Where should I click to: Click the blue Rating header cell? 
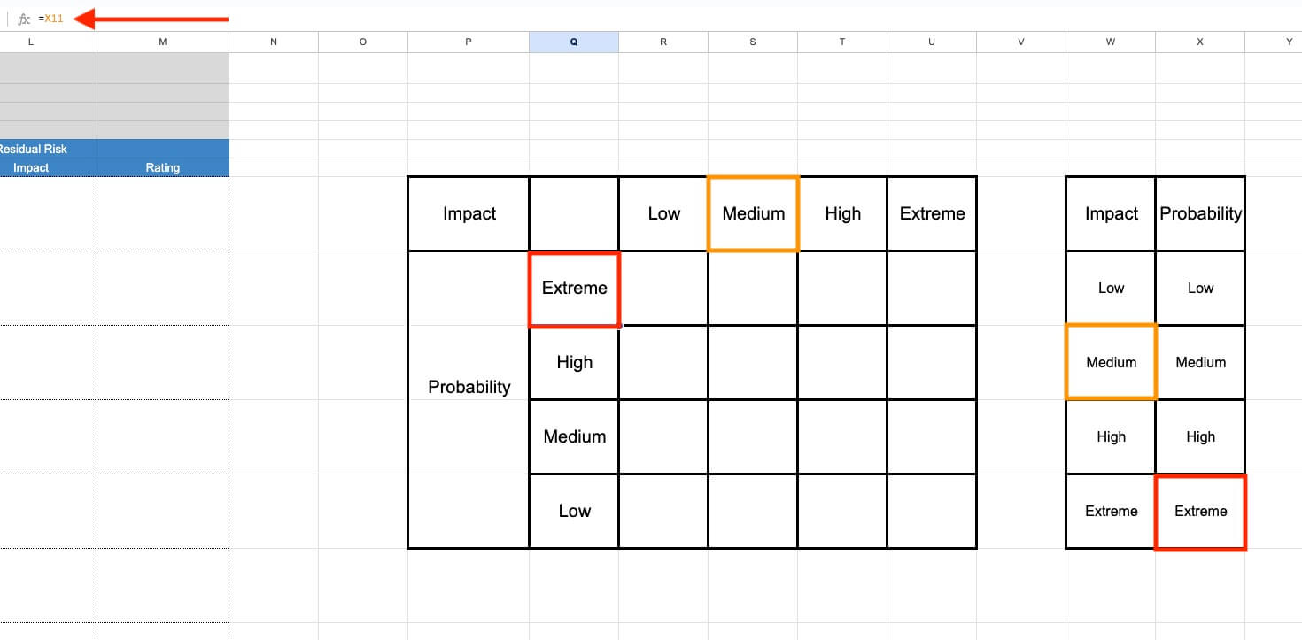[x=162, y=167]
